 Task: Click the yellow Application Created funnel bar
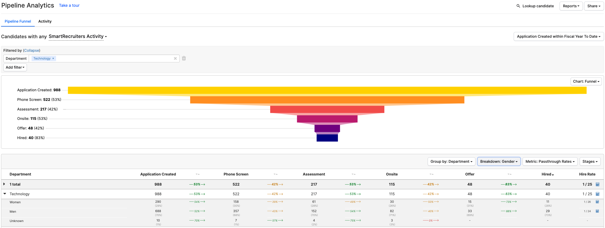coord(327,90)
